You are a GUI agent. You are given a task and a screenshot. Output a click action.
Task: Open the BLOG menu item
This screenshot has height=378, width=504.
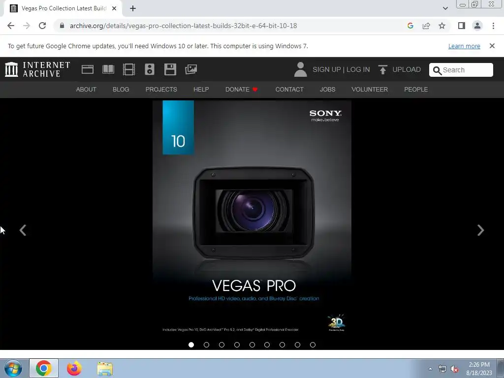click(121, 90)
